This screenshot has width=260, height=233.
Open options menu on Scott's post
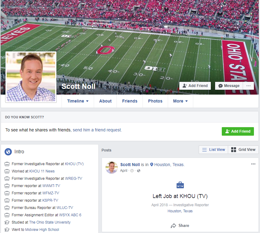point(253,164)
